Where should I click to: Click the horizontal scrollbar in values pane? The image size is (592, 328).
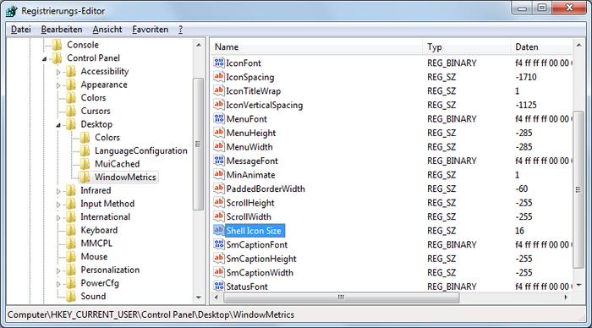pyautogui.click(x=342, y=298)
